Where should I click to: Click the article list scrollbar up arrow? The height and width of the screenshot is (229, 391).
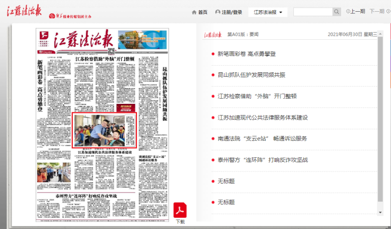tap(380, 34)
